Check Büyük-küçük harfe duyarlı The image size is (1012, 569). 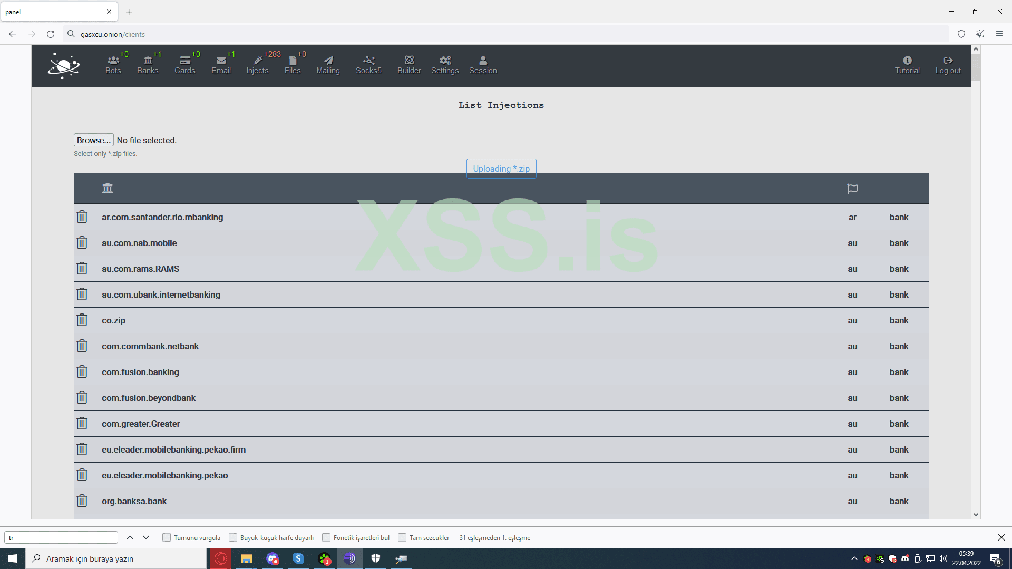click(x=232, y=537)
